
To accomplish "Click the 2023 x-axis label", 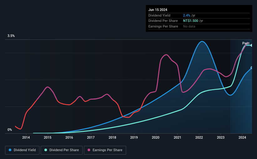I will [x=221, y=137].
